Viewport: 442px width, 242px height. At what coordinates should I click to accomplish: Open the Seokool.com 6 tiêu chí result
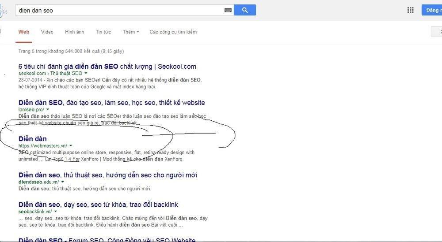pos(107,67)
